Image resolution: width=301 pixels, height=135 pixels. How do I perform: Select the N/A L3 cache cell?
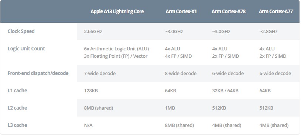coord(88,125)
